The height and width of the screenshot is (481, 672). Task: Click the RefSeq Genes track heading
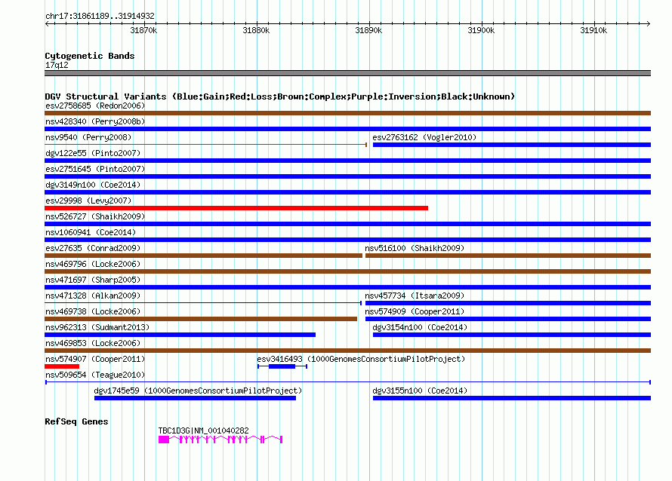coord(76,421)
